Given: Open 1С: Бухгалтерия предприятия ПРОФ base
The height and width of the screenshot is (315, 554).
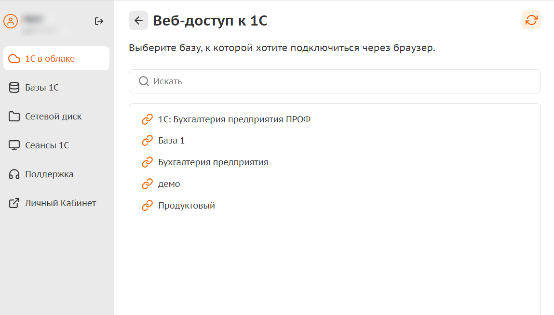Looking at the screenshot, I should [234, 119].
